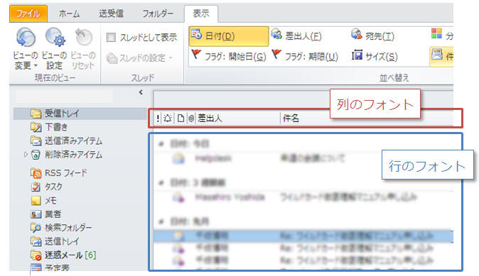This screenshot has height=276, width=479.
Task: Click the ビューのリセット button
Action: coord(82,49)
